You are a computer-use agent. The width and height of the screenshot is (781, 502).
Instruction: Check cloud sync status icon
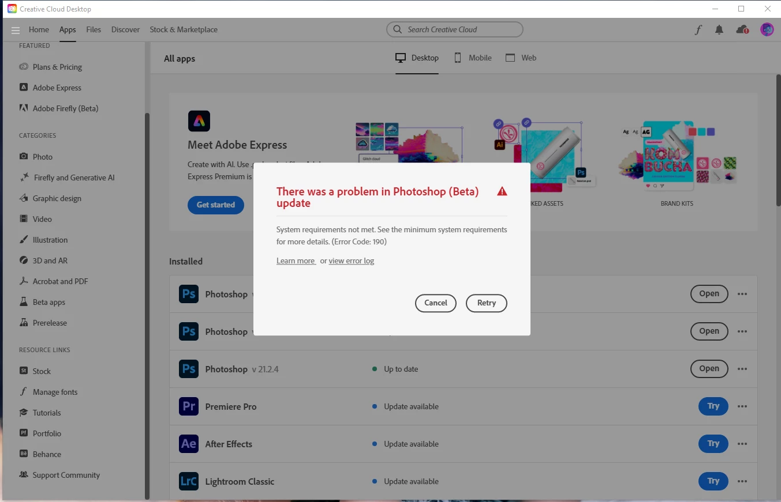coord(742,29)
